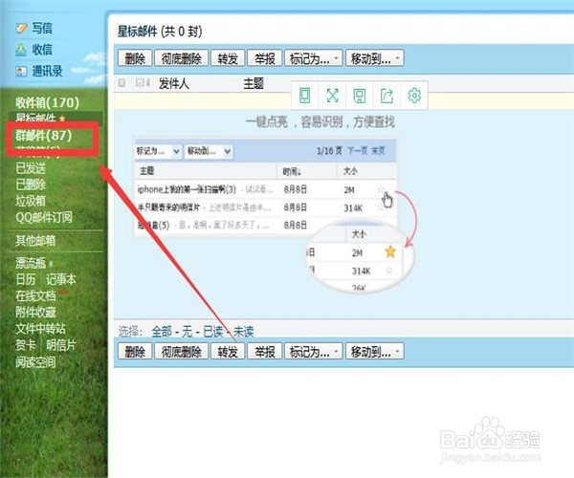Open the gear settings icon in floating toolbar
The width and height of the screenshot is (574, 478).
(x=414, y=96)
